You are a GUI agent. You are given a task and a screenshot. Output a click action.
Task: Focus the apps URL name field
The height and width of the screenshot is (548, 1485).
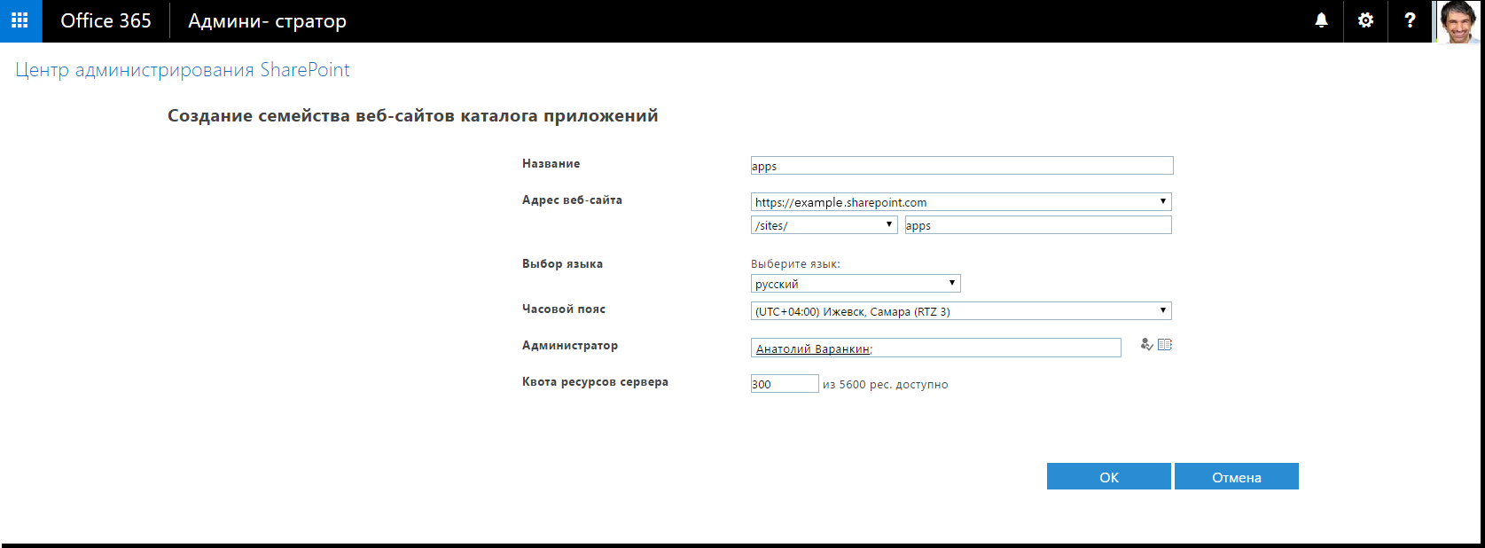tap(1037, 225)
